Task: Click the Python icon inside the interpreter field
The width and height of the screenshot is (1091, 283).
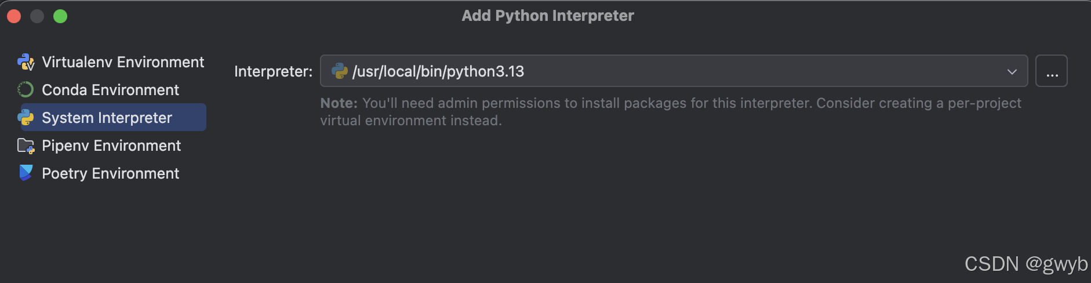Action: [x=339, y=71]
